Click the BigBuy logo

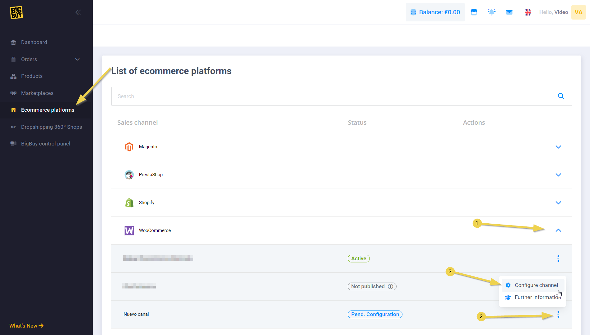point(16,12)
